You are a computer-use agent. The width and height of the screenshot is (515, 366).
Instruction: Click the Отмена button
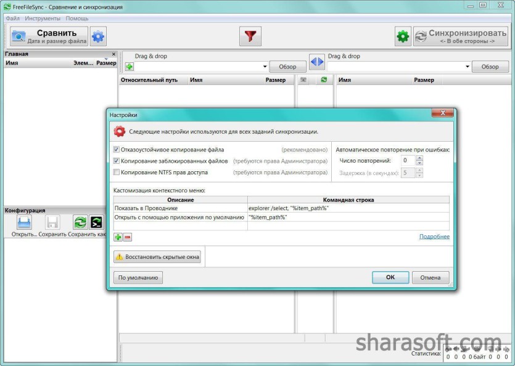coord(431,278)
